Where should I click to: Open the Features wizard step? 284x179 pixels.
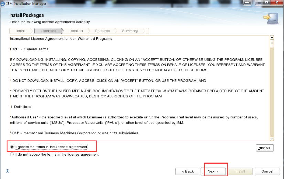102,31
